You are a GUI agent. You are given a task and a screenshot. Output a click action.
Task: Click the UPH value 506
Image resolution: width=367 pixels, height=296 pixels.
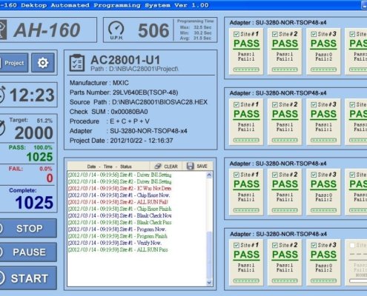153,30
